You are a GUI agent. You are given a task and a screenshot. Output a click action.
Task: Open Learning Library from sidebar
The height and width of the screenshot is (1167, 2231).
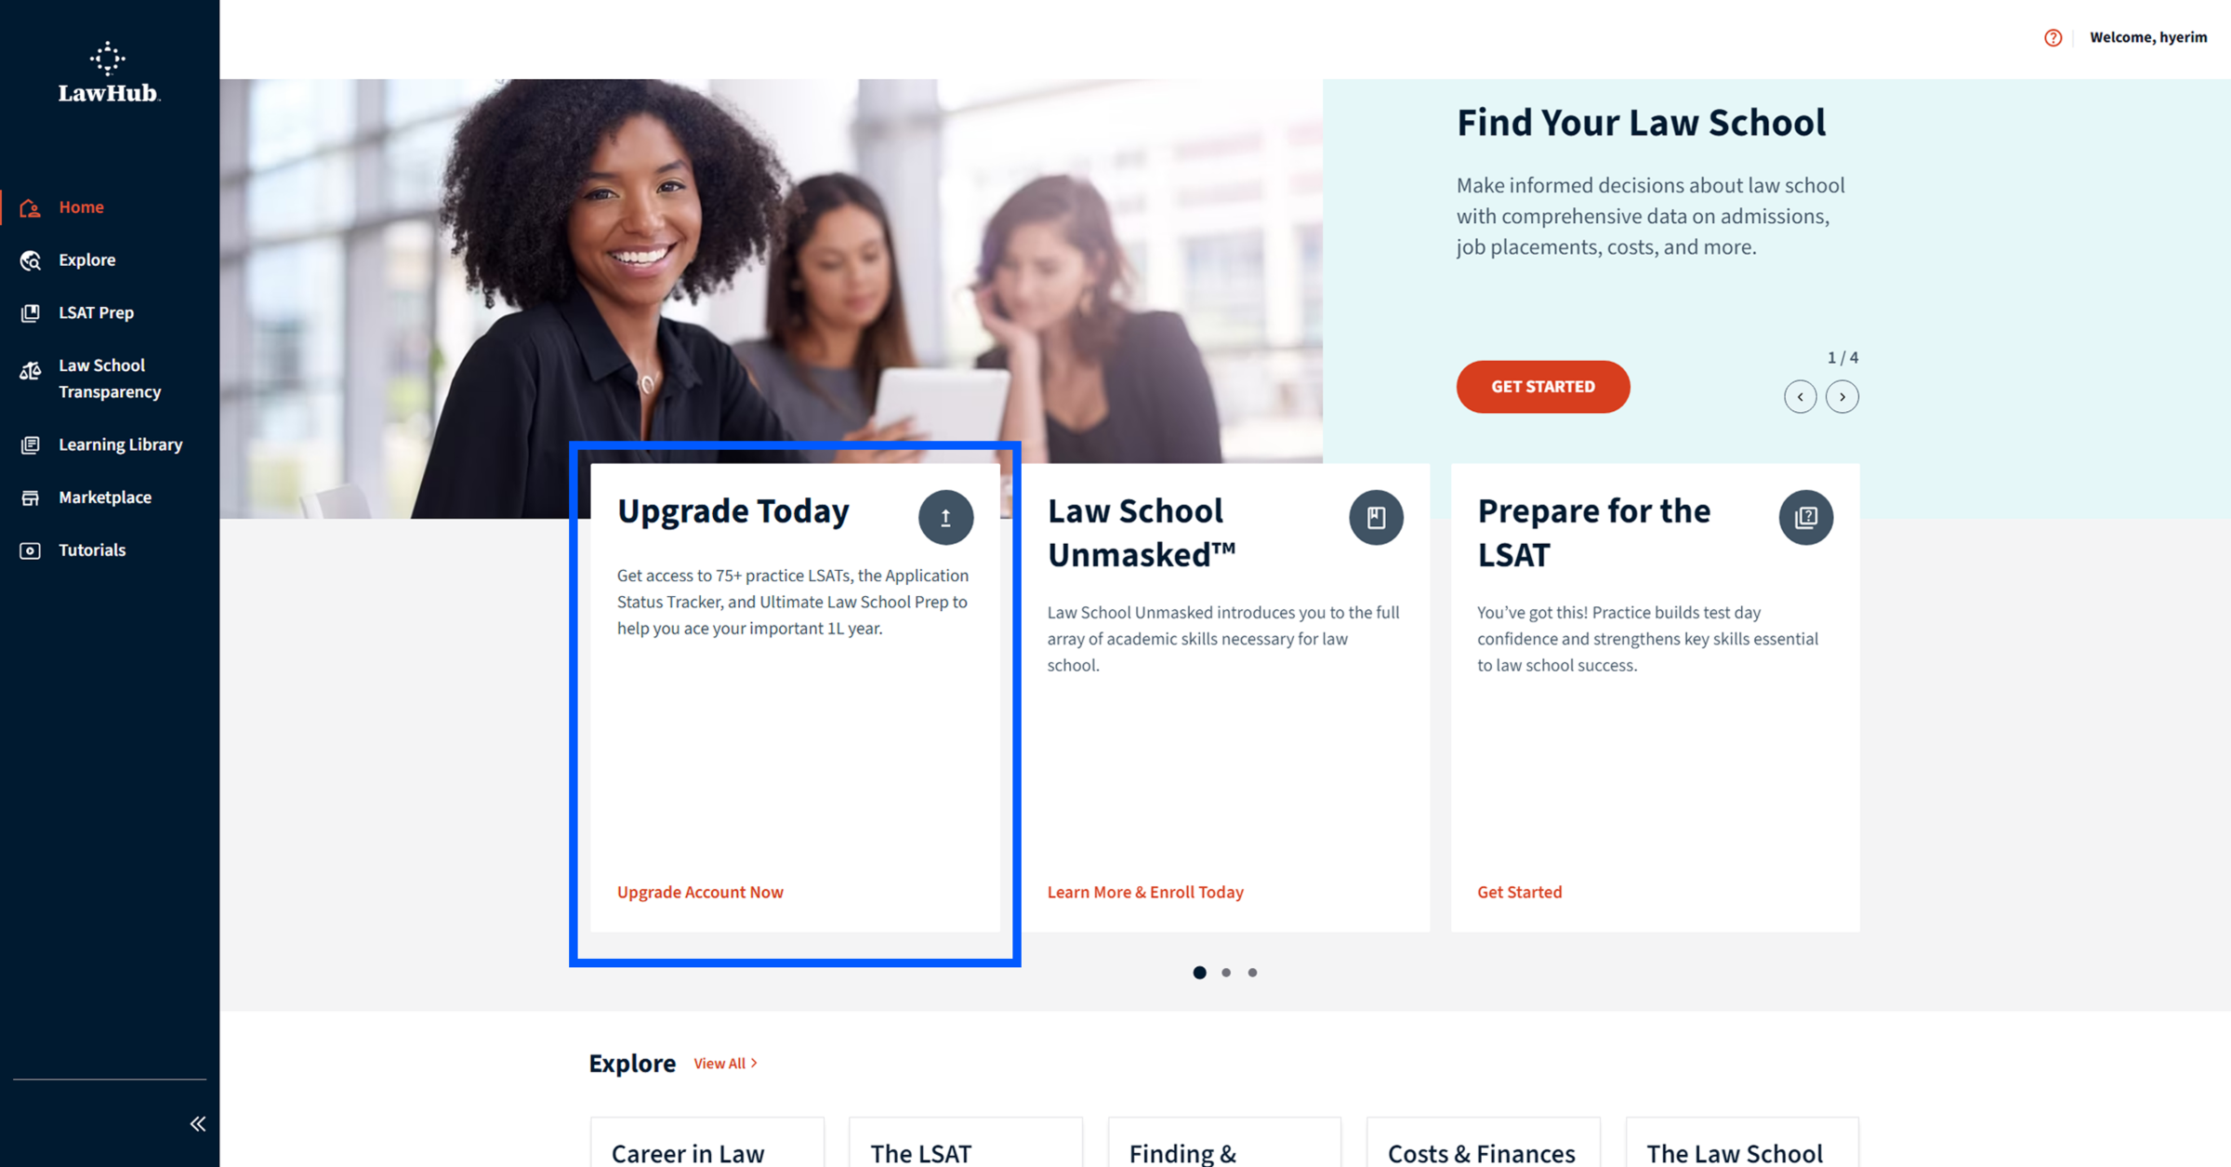click(x=121, y=445)
